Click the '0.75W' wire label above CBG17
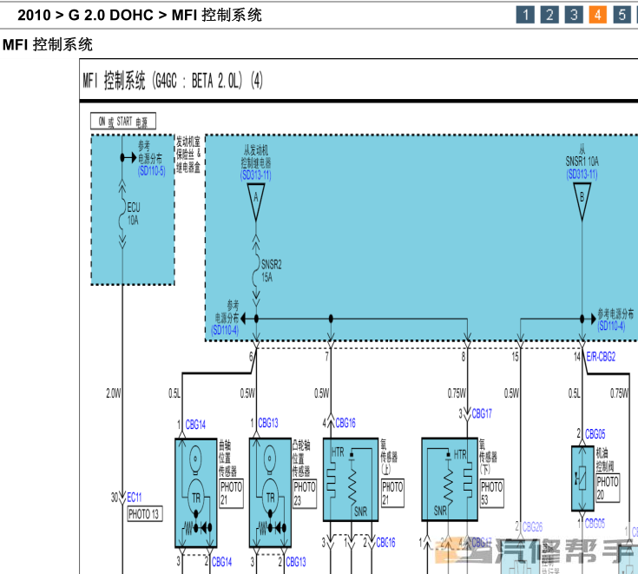This screenshot has width=638, height=574. [457, 393]
